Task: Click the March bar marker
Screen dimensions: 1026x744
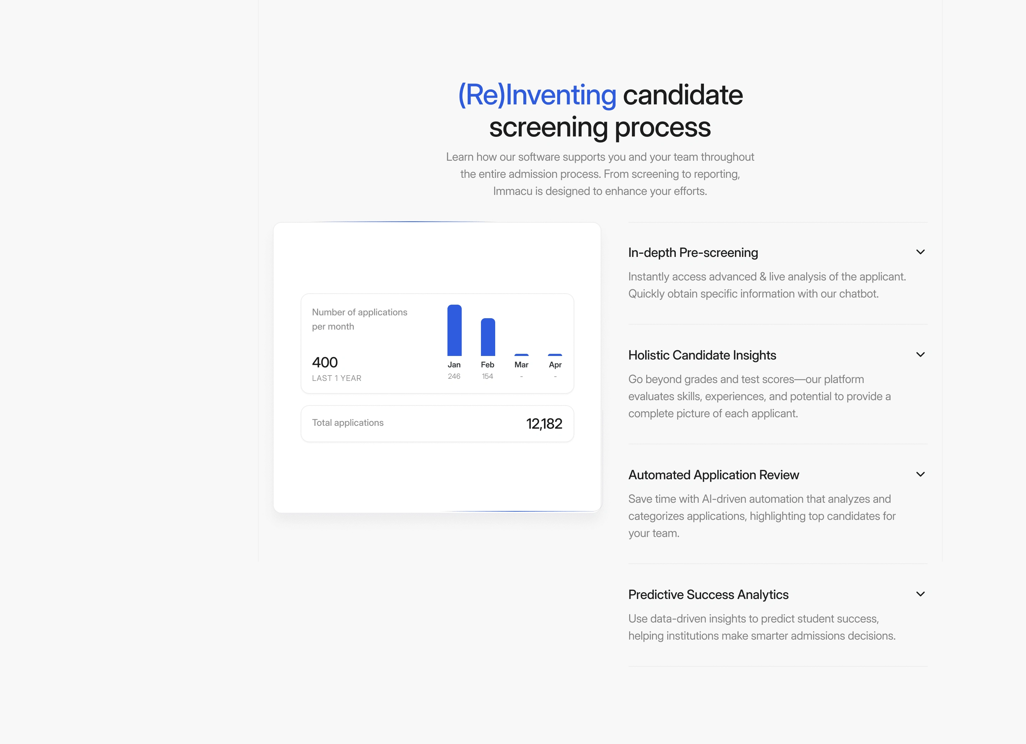Action: click(x=521, y=355)
